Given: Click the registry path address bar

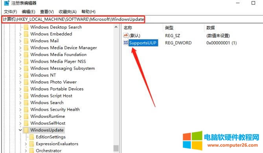Looking at the screenshot, I should coord(74,19).
